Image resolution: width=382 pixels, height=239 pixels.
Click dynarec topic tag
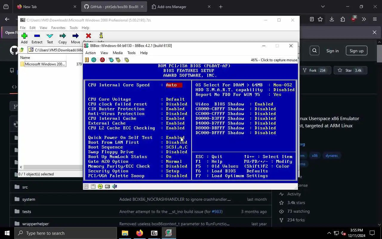coord(332,156)
